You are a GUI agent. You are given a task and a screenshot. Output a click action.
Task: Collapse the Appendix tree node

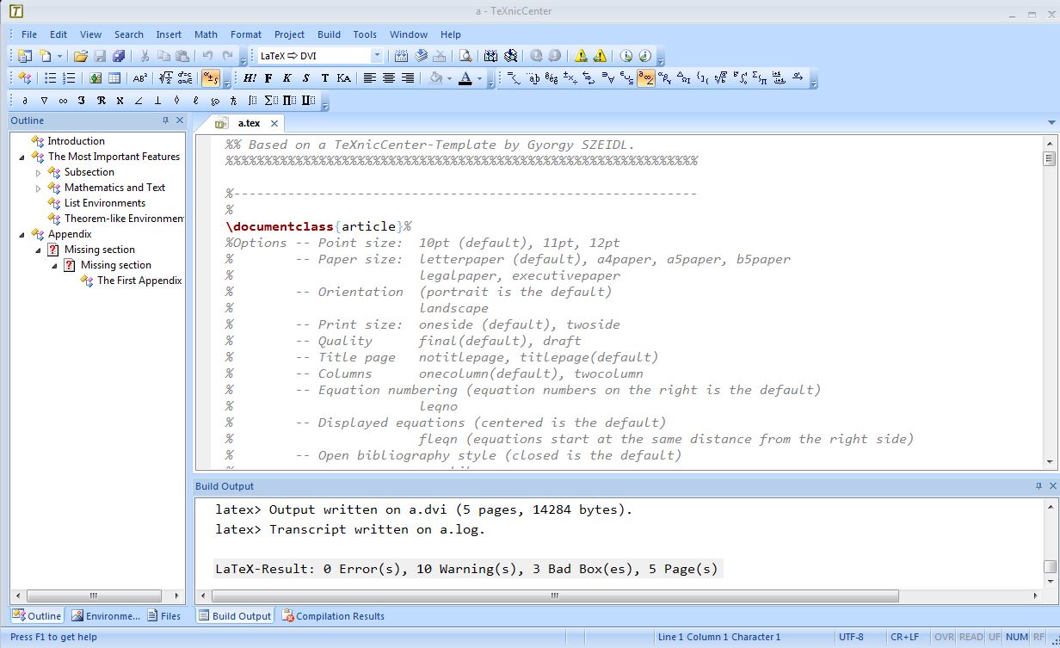click(22, 234)
